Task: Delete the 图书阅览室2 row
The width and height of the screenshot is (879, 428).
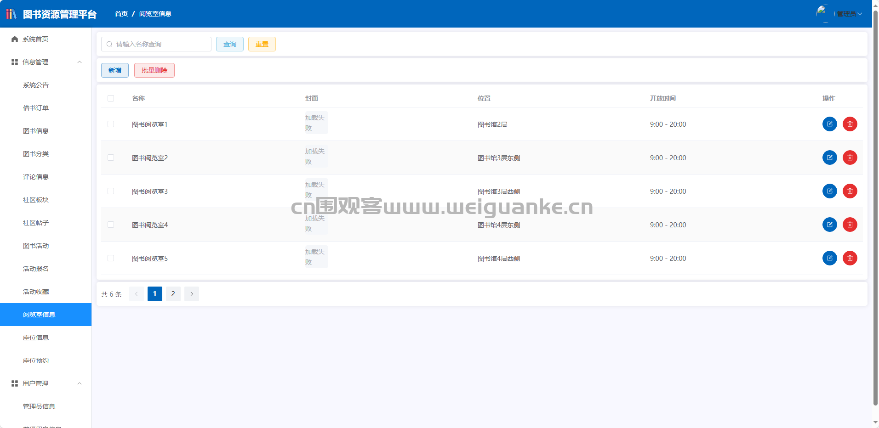Action: point(850,158)
